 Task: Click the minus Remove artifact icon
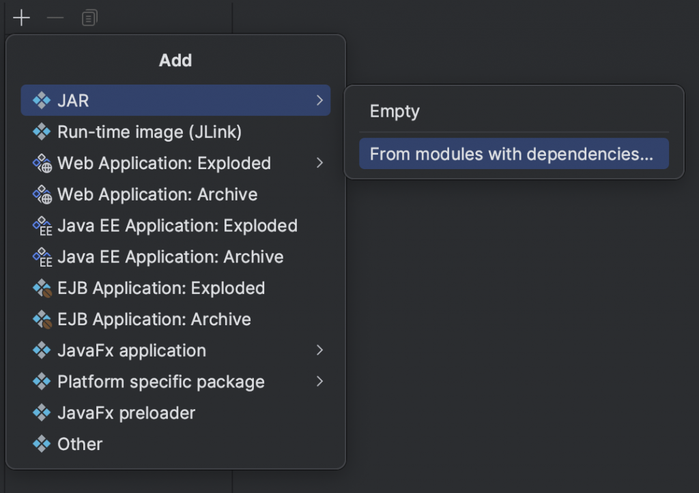tap(55, 18)
